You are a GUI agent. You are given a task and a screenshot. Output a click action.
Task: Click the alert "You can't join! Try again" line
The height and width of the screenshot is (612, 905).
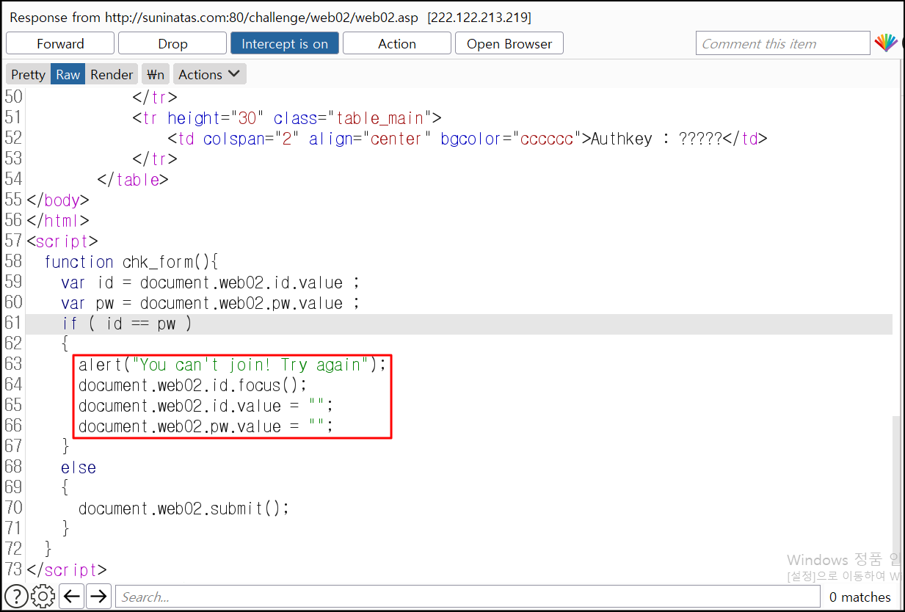232,365
